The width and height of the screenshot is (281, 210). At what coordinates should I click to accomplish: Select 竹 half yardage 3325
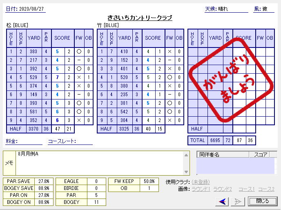pyautogui.click(x=125, y=129)
